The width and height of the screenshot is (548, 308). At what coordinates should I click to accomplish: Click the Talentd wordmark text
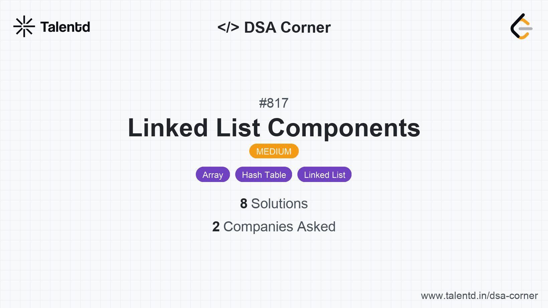65,27
